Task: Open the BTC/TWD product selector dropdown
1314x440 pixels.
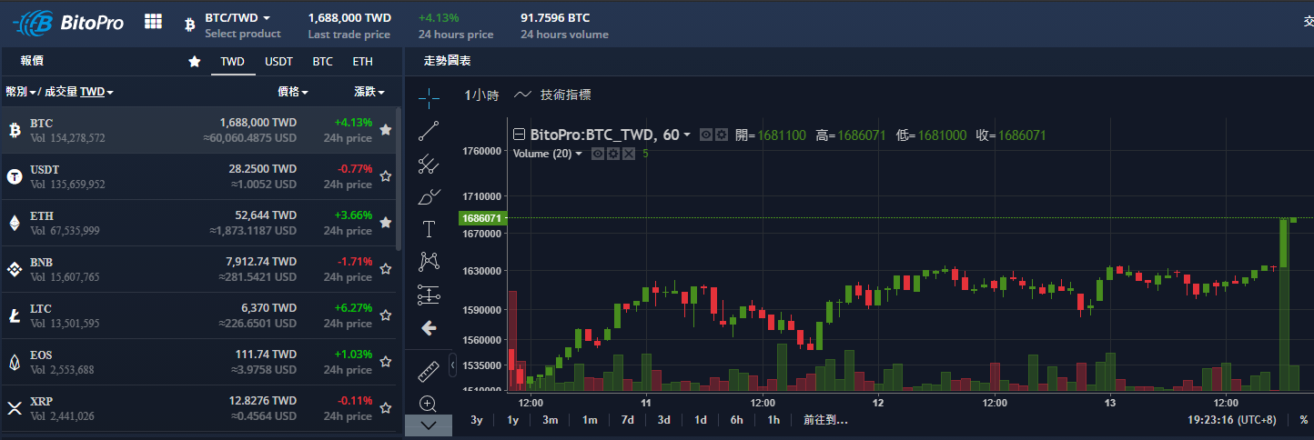Action: pos(238,18)
